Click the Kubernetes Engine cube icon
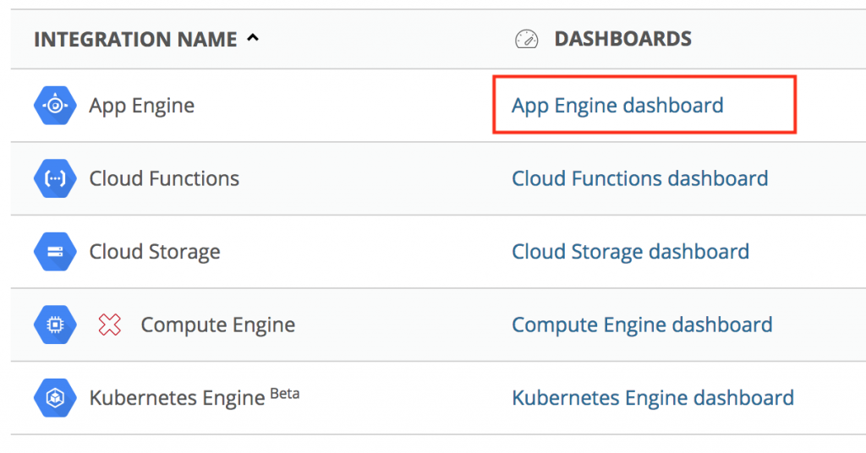 coord(55,397)
